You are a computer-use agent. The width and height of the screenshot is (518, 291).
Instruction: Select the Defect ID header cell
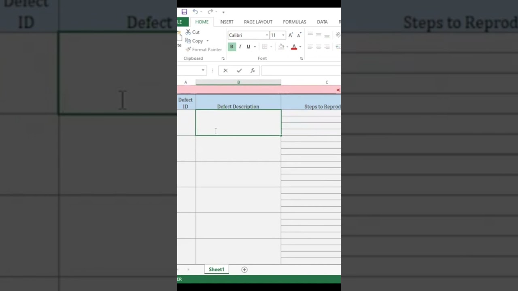point(186,102)
